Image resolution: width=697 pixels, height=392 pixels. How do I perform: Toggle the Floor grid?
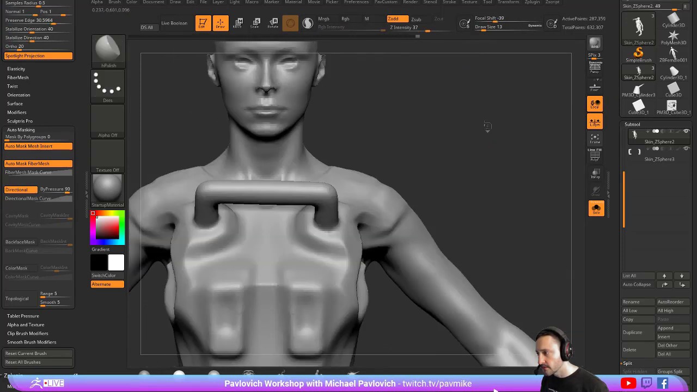(x=595, y=85)
